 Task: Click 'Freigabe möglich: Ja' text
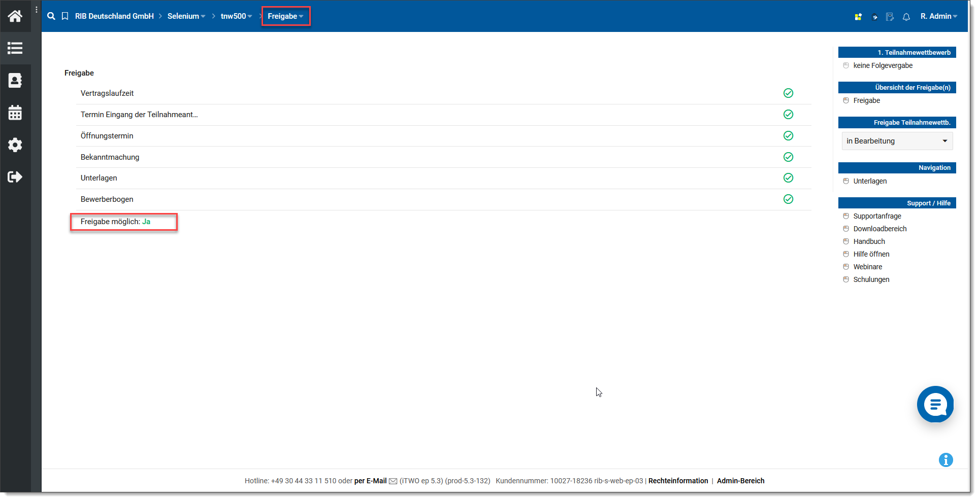click(x=116, y=222)
